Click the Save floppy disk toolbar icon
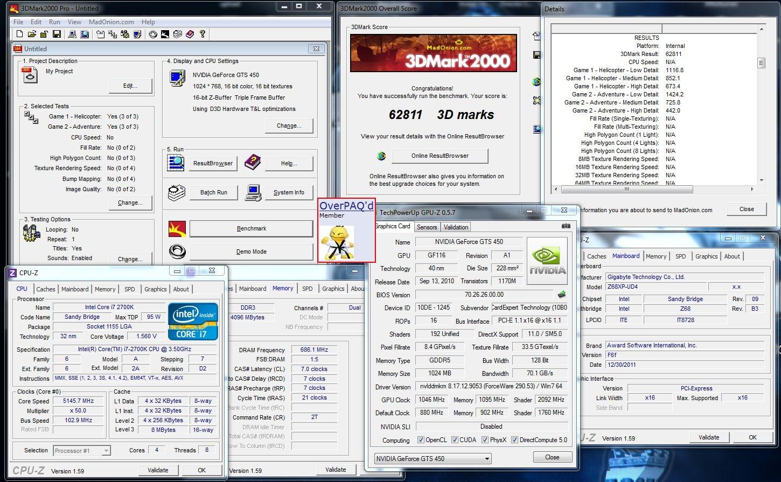781x482 pixels. tap(57, 34)
